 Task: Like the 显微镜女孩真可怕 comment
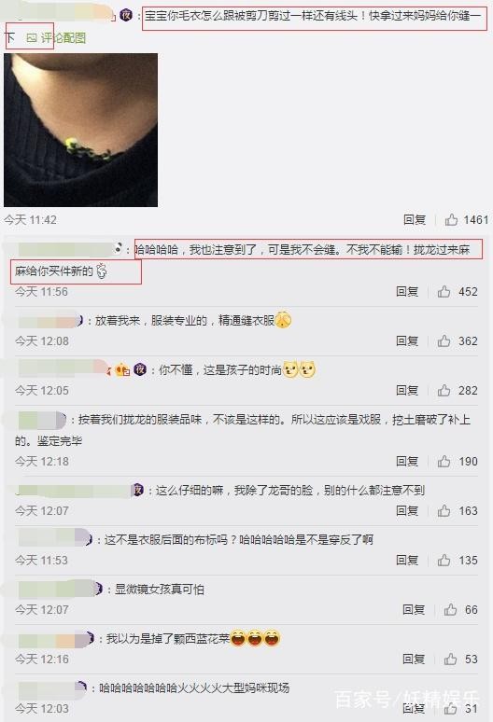click(x=450, y=610)
